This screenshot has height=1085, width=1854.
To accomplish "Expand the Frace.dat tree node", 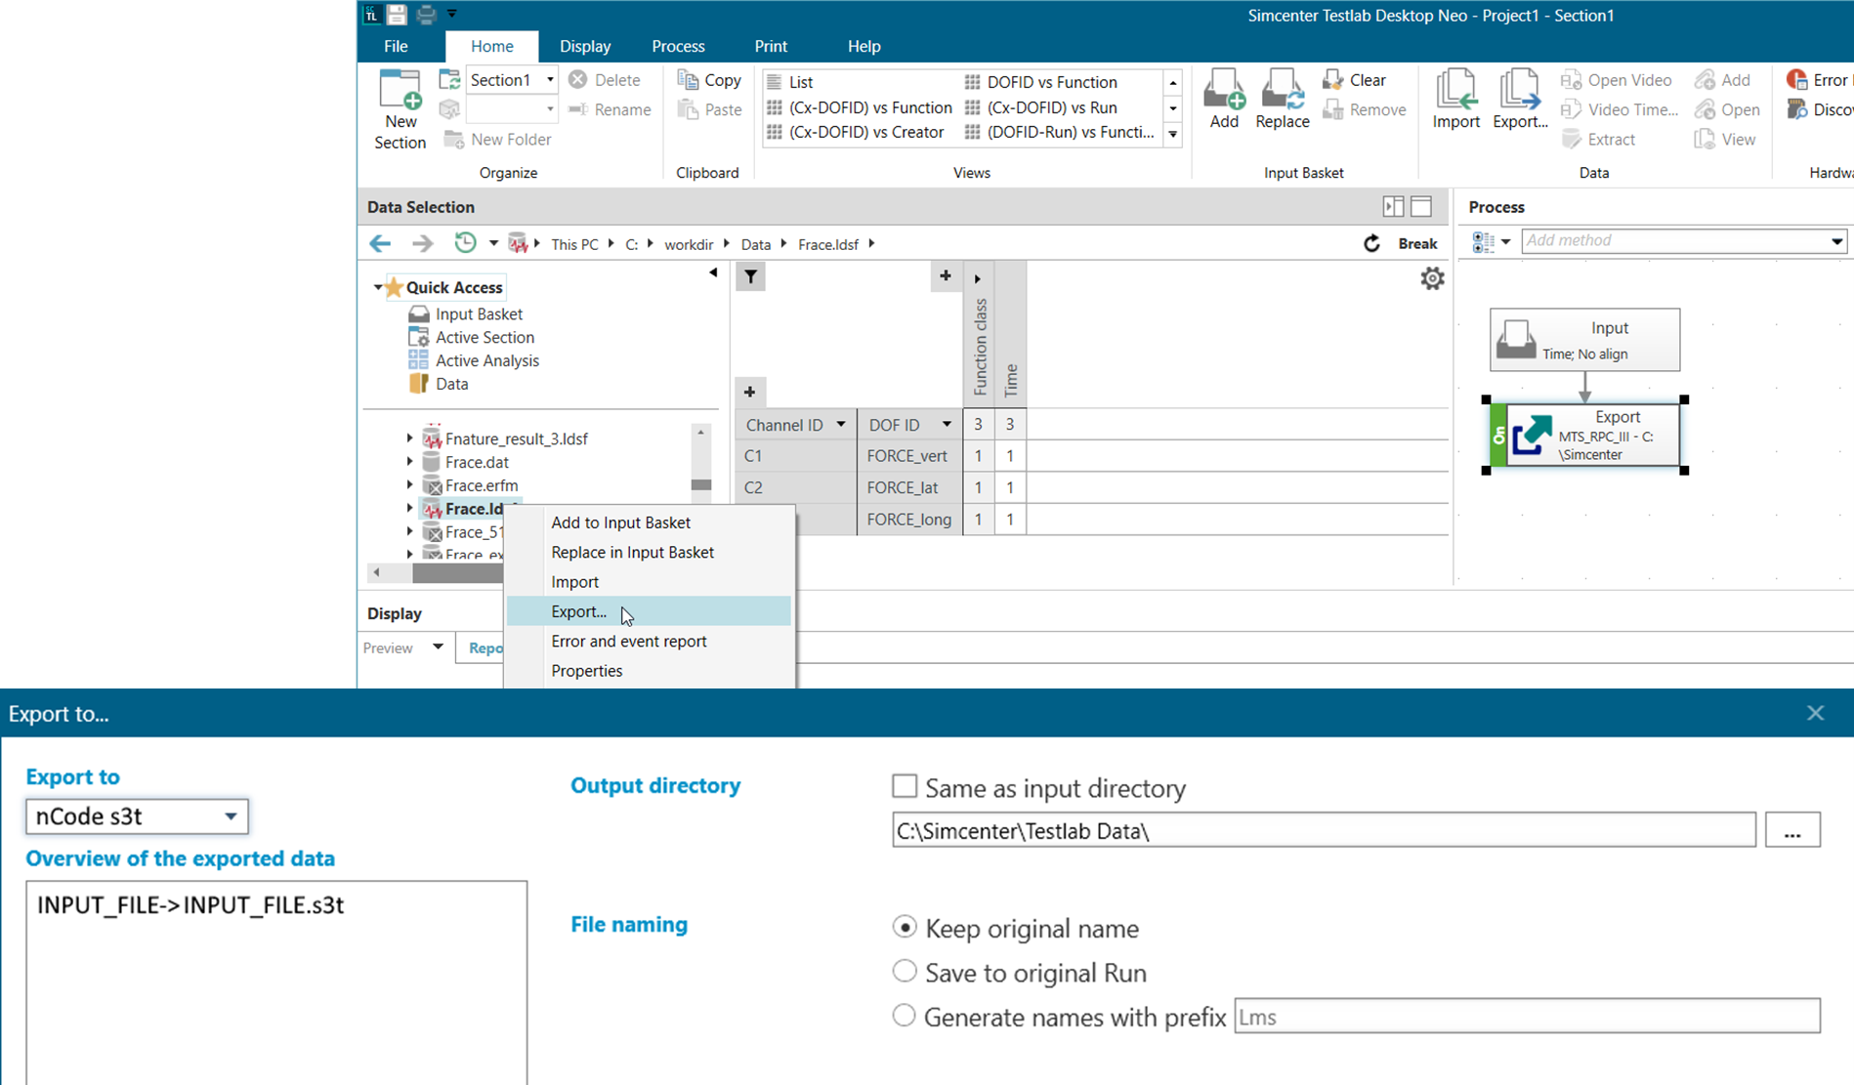I will tap(410, 462).
